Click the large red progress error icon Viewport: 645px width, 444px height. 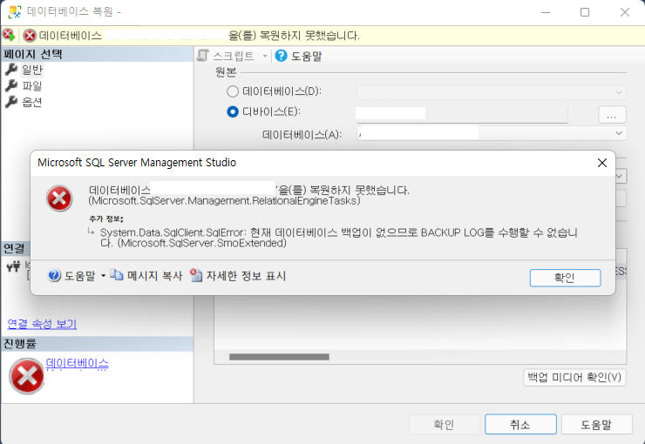[27, 376]
